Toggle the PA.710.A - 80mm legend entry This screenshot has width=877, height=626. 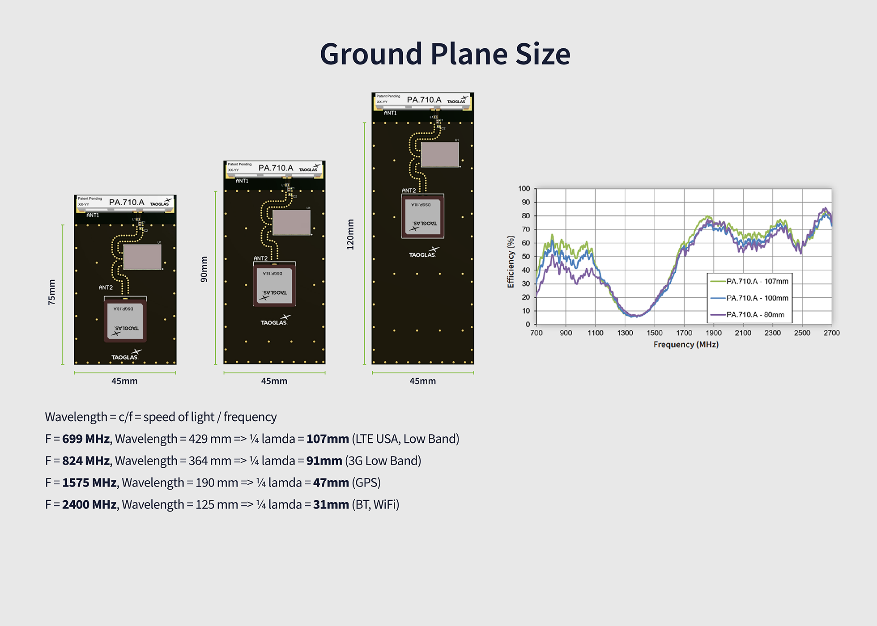click(756, 314)
